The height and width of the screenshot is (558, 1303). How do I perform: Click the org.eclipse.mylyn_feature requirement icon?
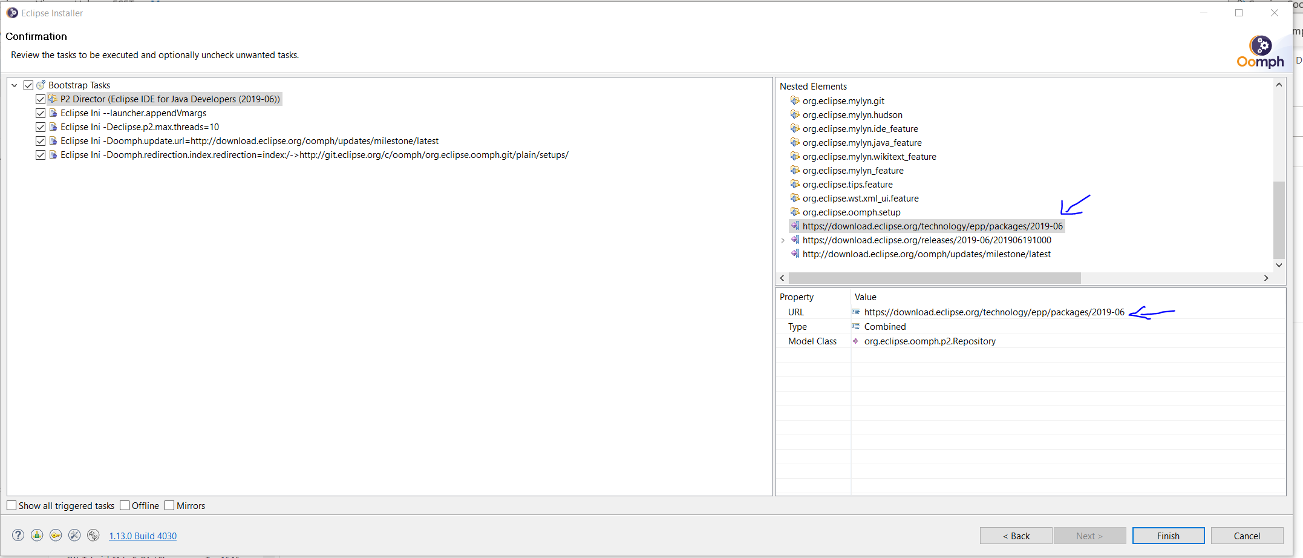click(x=795, y=170)
